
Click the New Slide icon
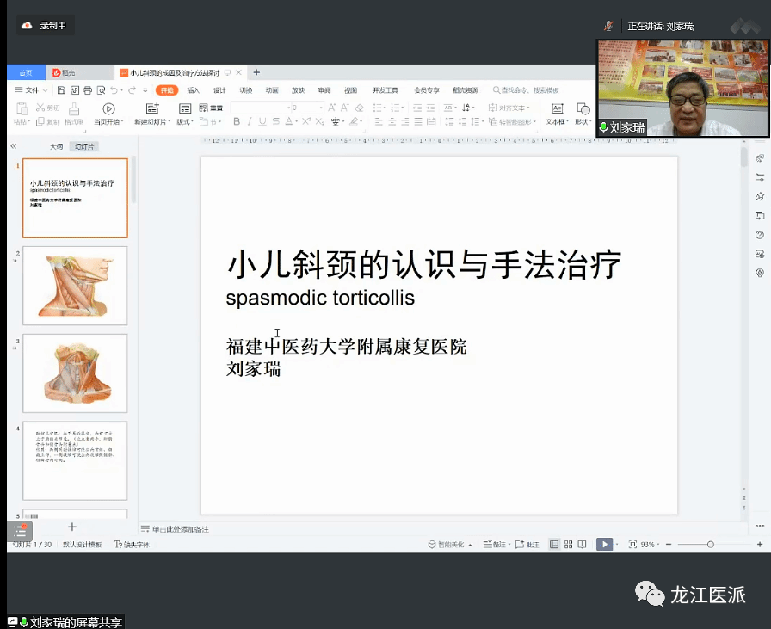pyautogui.click(x=152, y=109)
